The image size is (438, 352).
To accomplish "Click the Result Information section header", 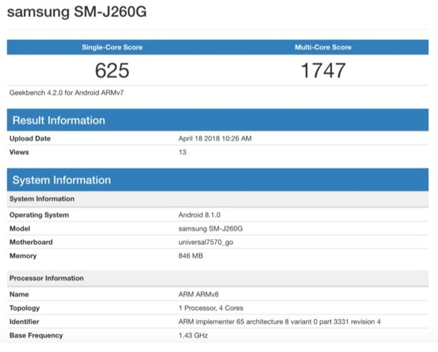I will (x=59, y=121).
